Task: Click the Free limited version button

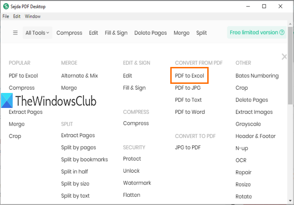Action: [x=257, y=32]
